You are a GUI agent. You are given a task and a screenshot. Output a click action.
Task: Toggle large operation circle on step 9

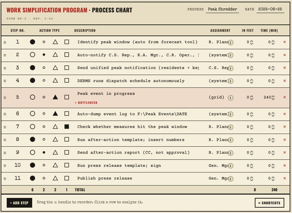[x=33, y=152]
